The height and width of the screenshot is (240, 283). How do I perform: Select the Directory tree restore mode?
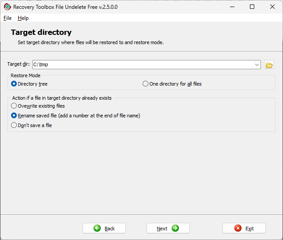click(29, 84)
